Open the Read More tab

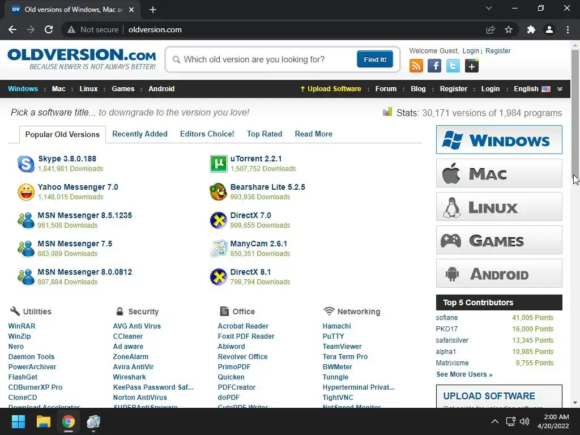[314, 134]
